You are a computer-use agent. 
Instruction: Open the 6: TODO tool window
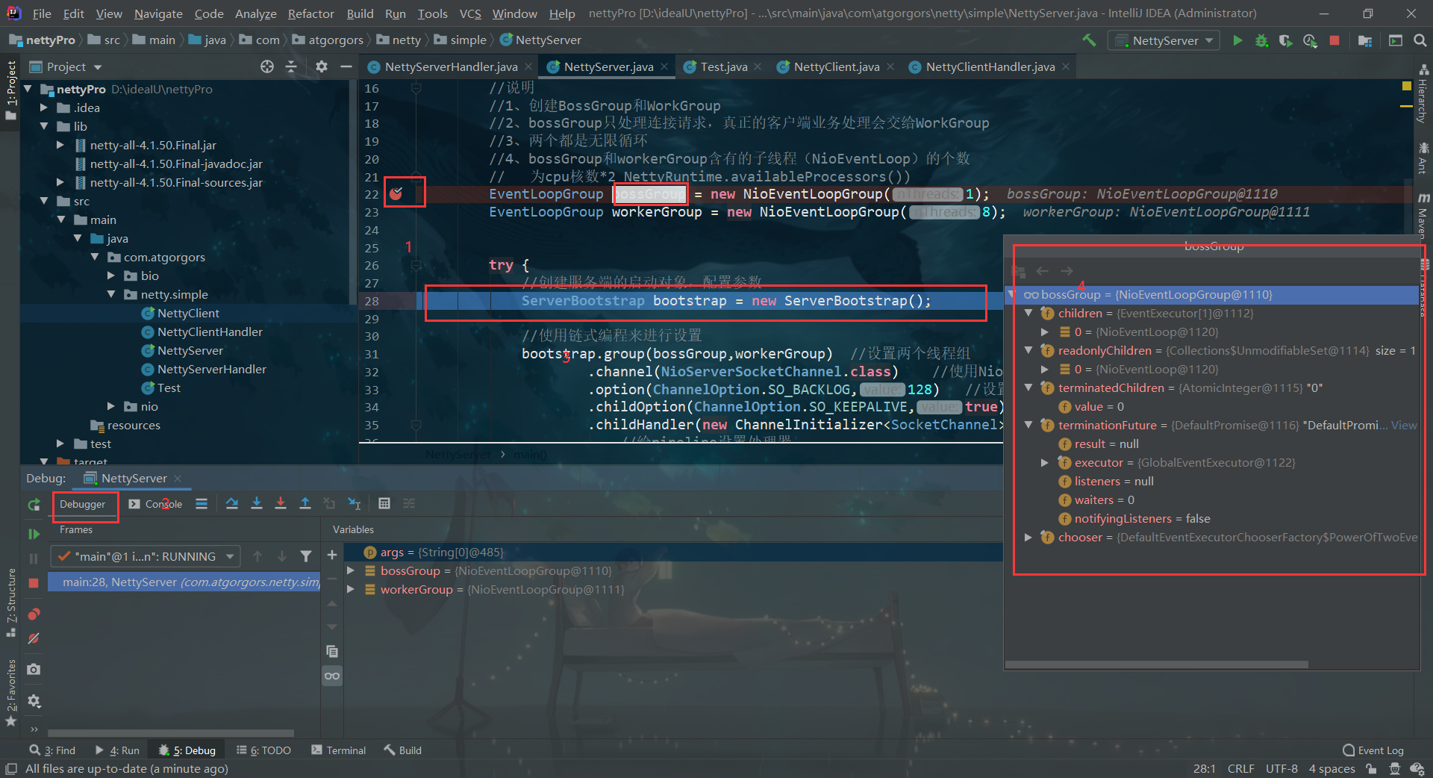click(263, 750)
